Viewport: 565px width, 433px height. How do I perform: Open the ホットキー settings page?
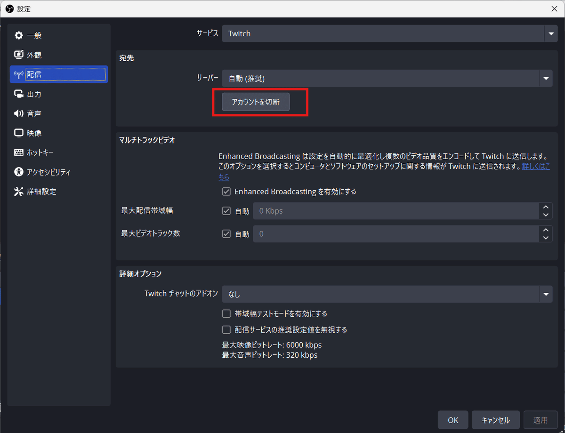(x=59, y=152)
